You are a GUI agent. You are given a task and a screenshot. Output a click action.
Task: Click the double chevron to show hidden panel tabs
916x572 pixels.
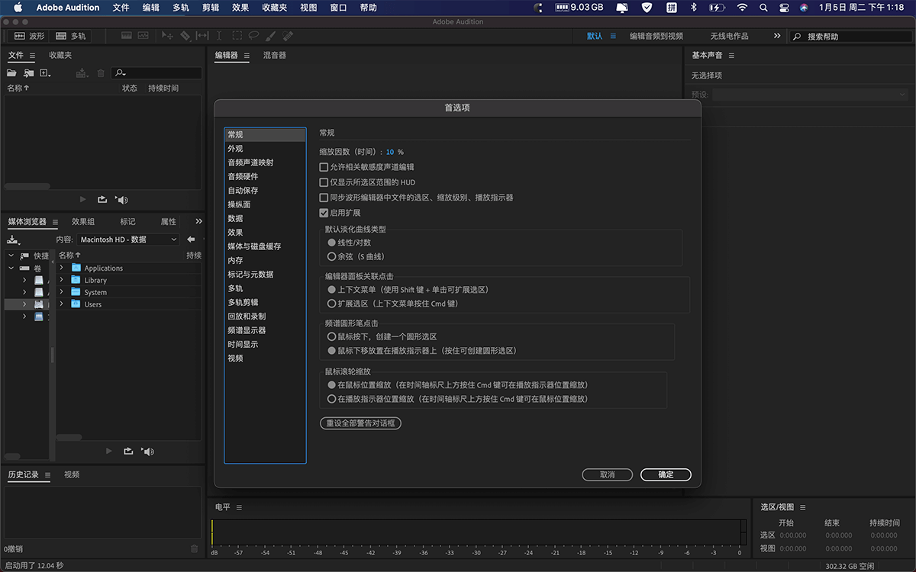point(198,220)
